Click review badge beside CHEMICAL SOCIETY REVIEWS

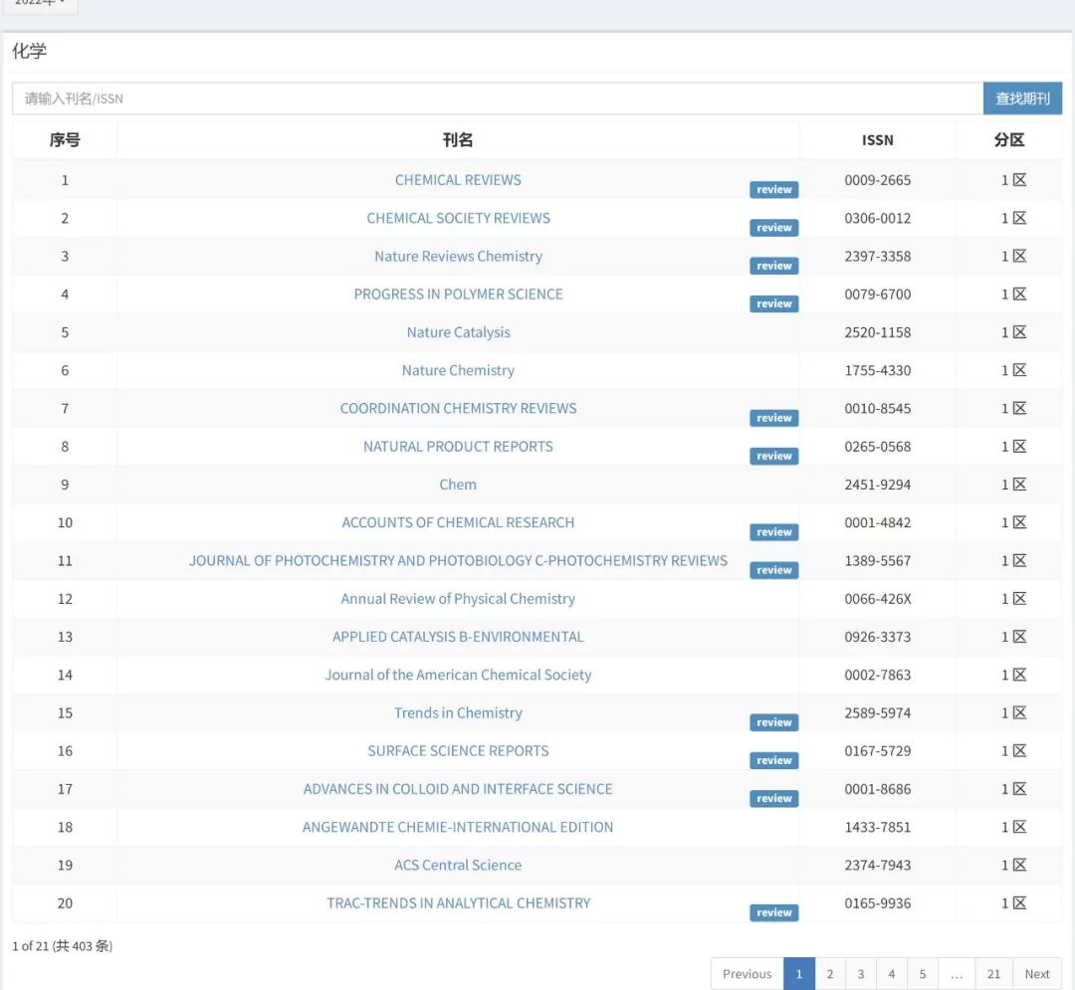(773, 228)
